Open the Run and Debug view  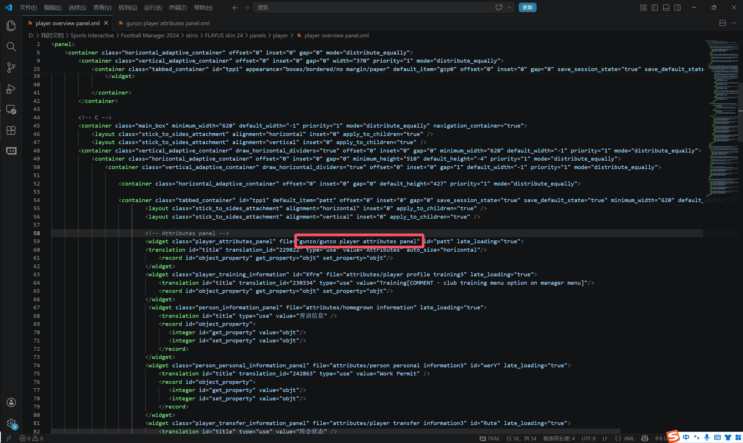pos(11,89)
